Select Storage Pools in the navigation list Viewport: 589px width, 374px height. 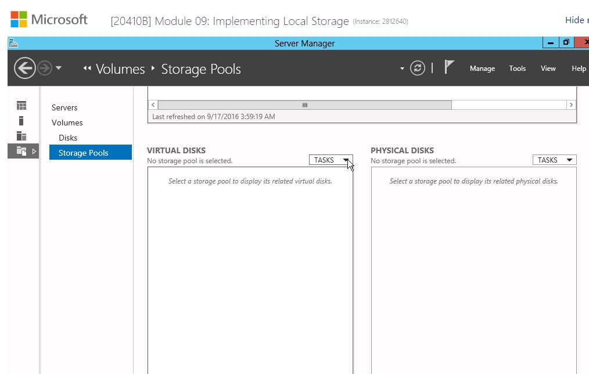point(91,152)
